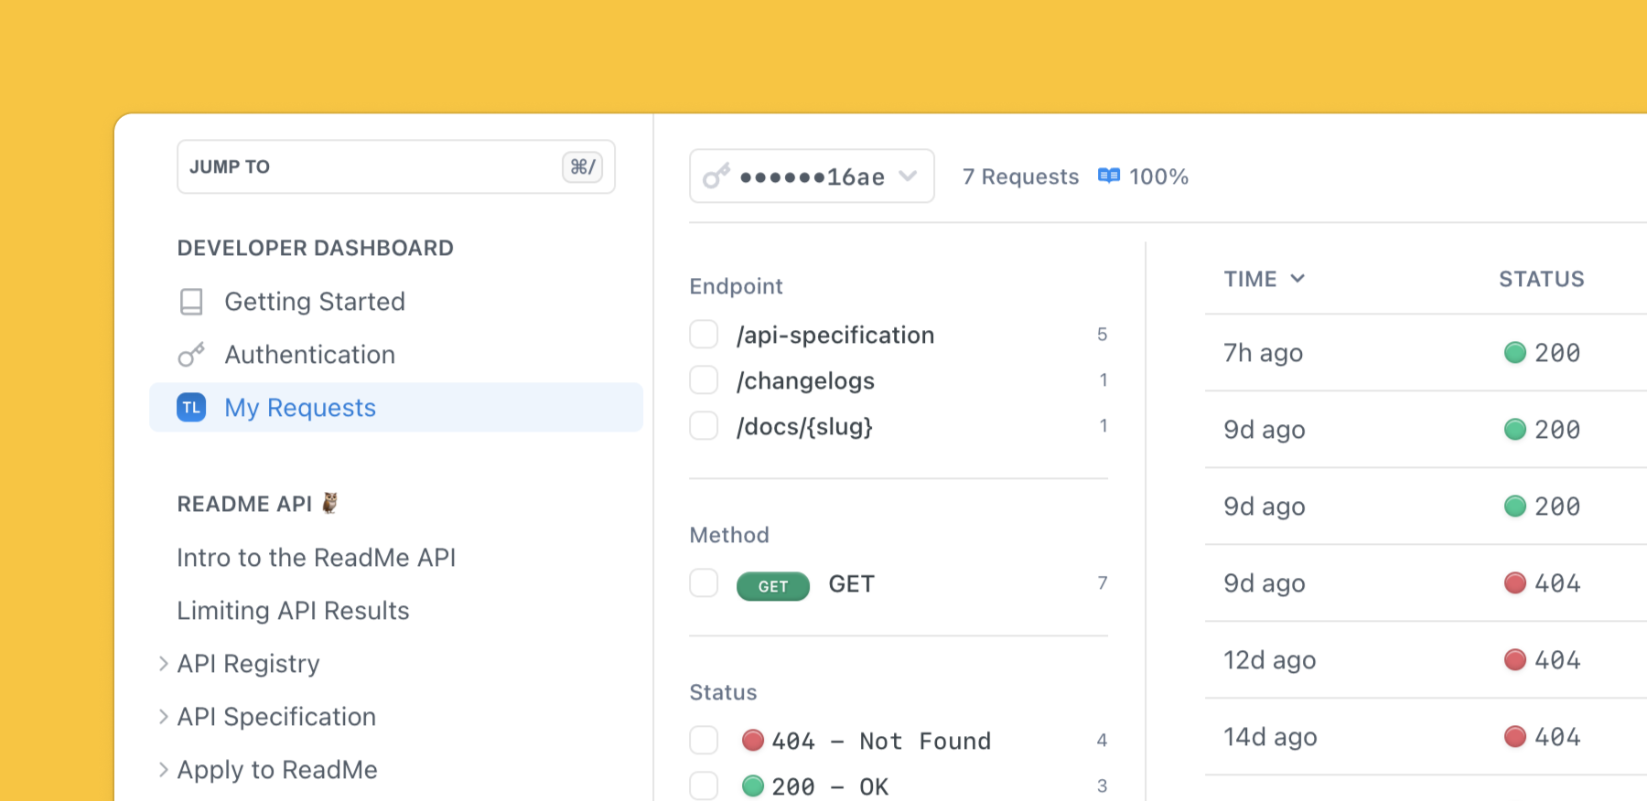Open the API Registry page label
The height and width of the screenshot is (801, 1647).
[249, 664]
